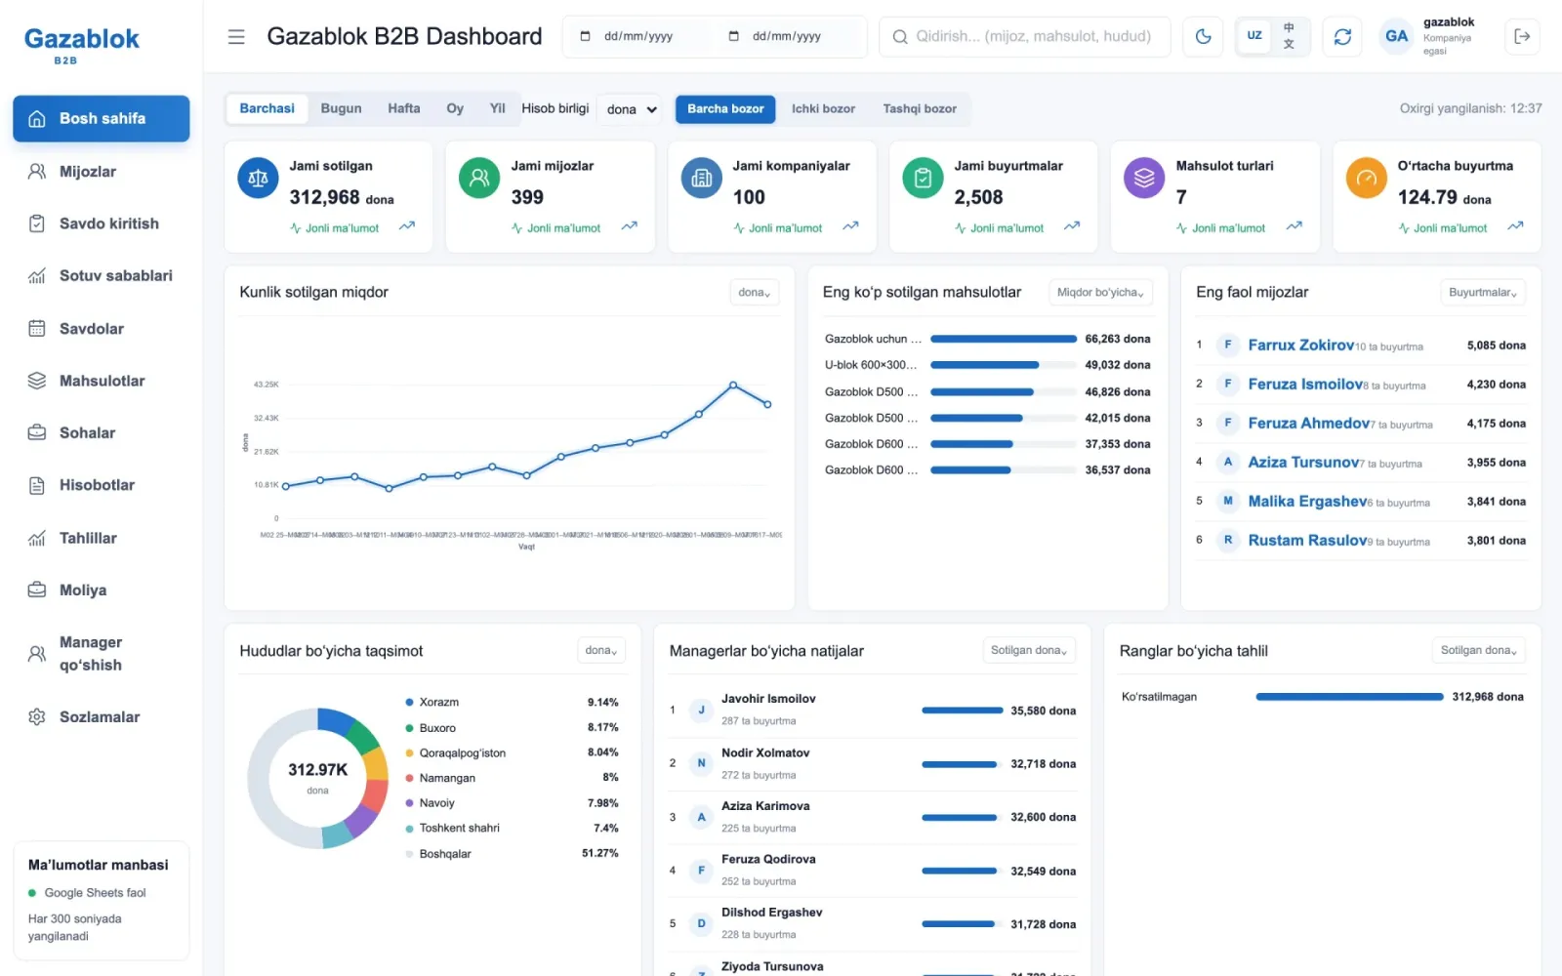The image size is (1562, 976).
Task: Click Savdolar calendar icon
Action: [37, 329]
